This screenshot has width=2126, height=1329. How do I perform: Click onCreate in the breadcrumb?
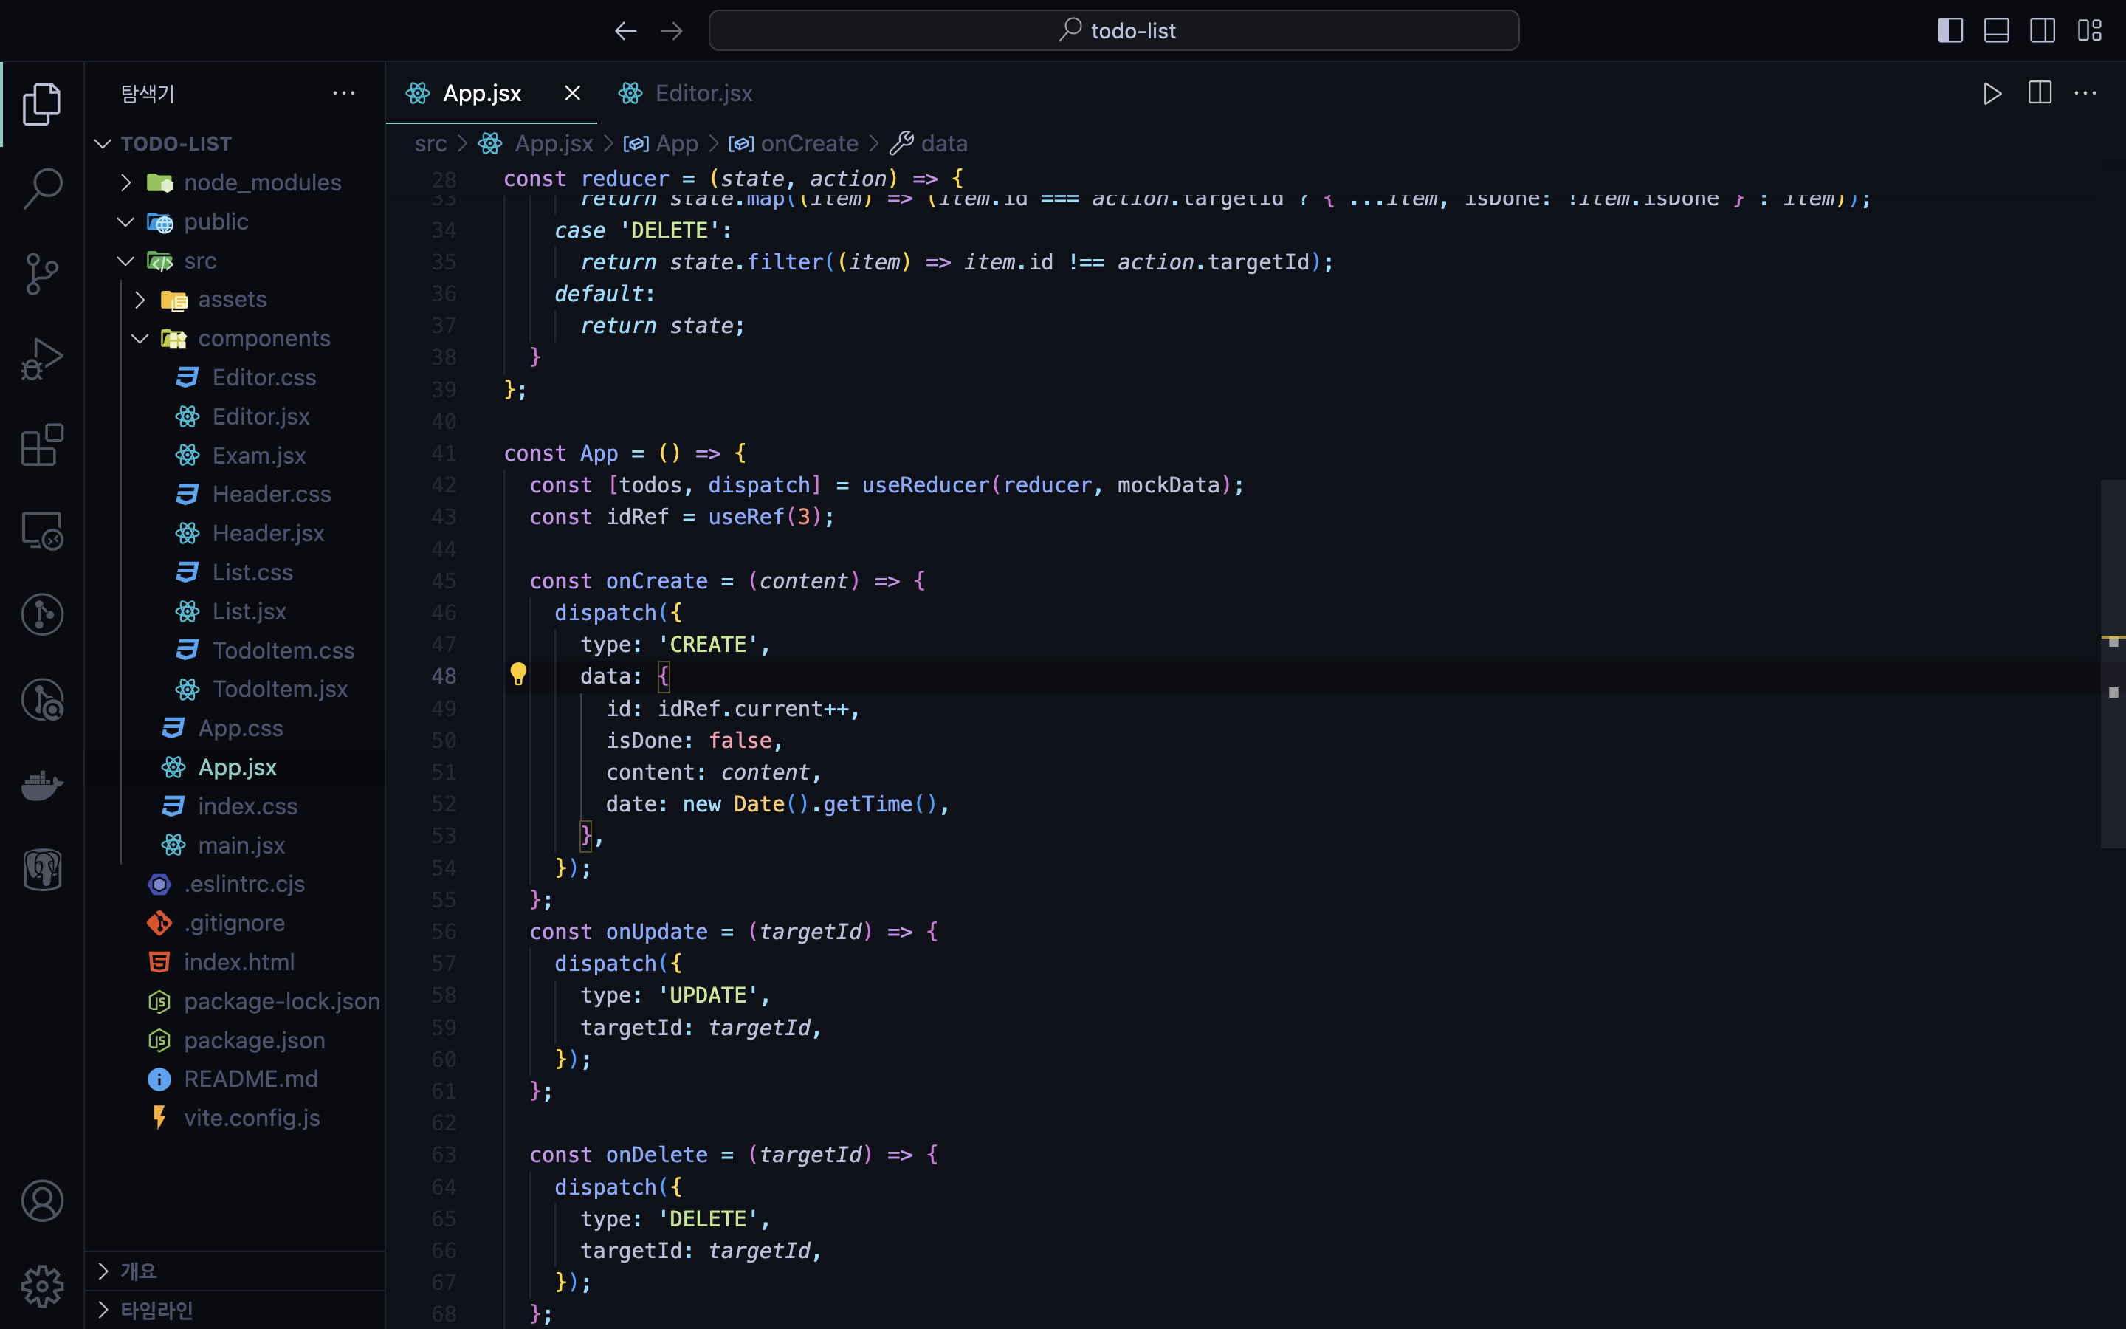pos(808,143)
